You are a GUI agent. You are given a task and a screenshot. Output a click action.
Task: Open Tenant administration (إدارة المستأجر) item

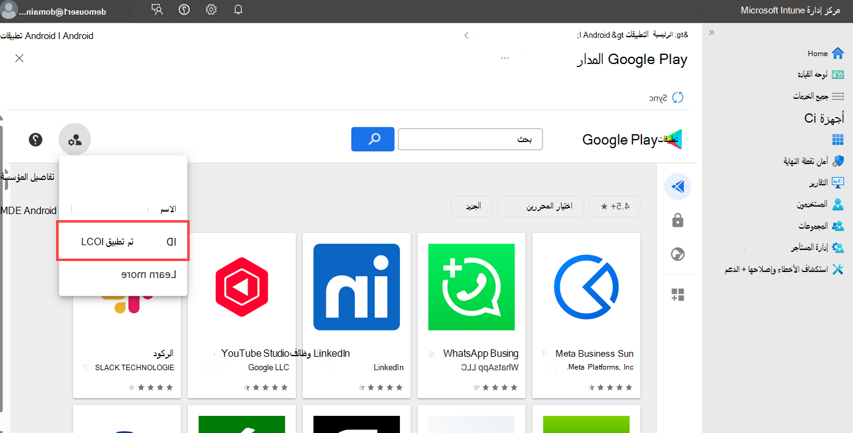(x=817, y=248)
